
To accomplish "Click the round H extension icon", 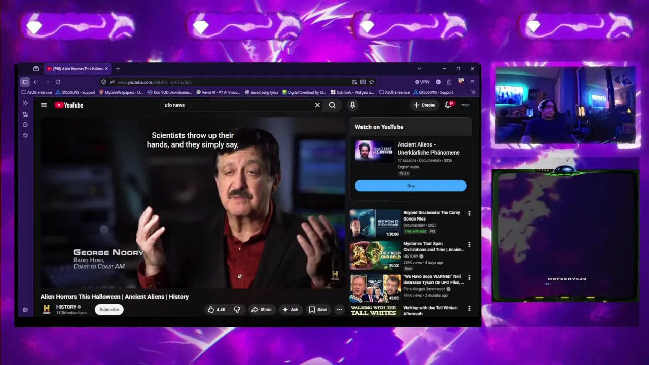I will coord(438,82).
